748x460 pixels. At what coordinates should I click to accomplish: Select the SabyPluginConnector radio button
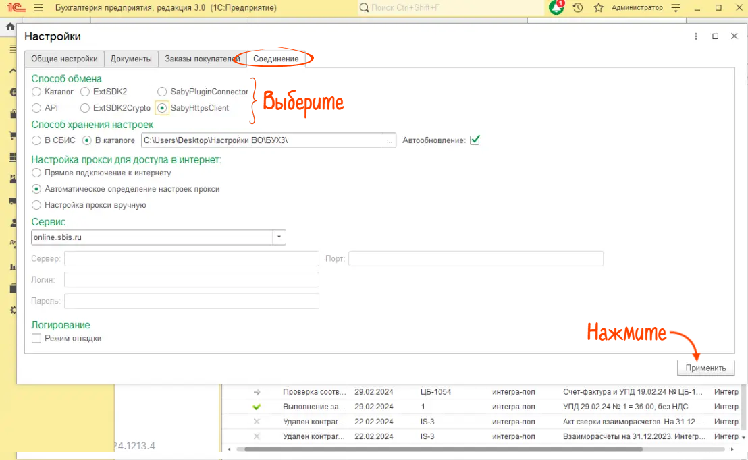point(162,92)
